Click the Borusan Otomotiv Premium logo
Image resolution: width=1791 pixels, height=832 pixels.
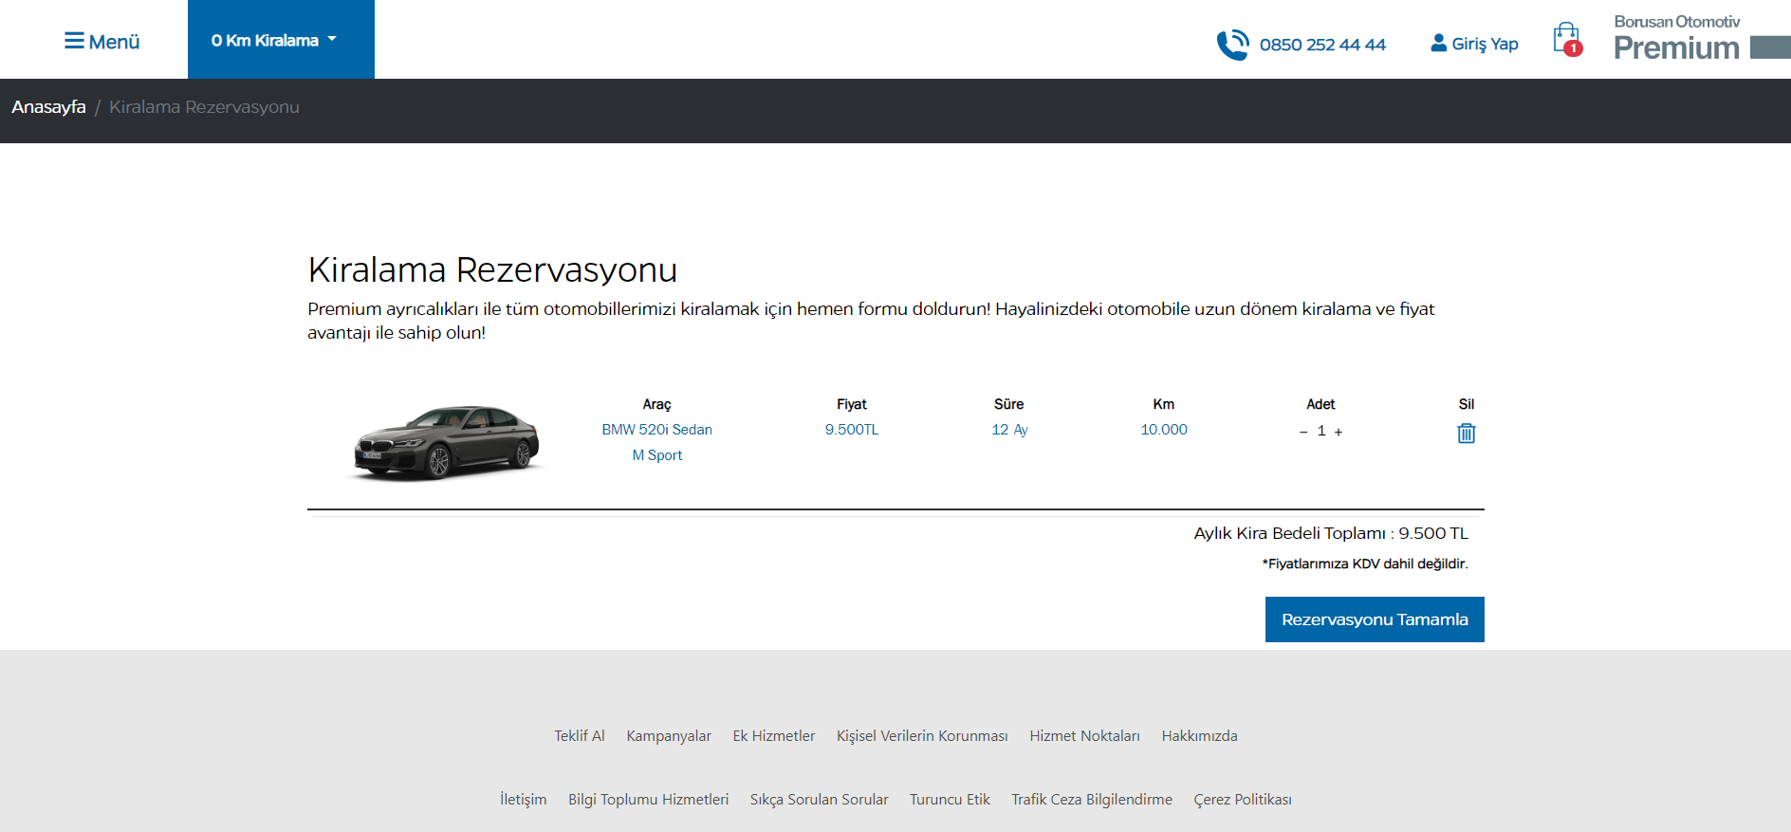(x=1702, y=38)
